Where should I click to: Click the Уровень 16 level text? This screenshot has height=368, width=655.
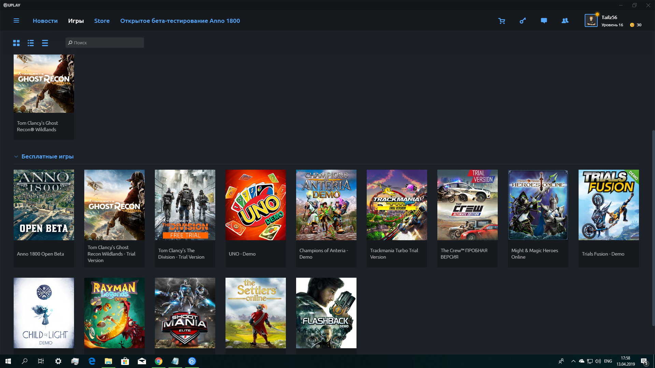pyautogui.click(x=612, y=25)
